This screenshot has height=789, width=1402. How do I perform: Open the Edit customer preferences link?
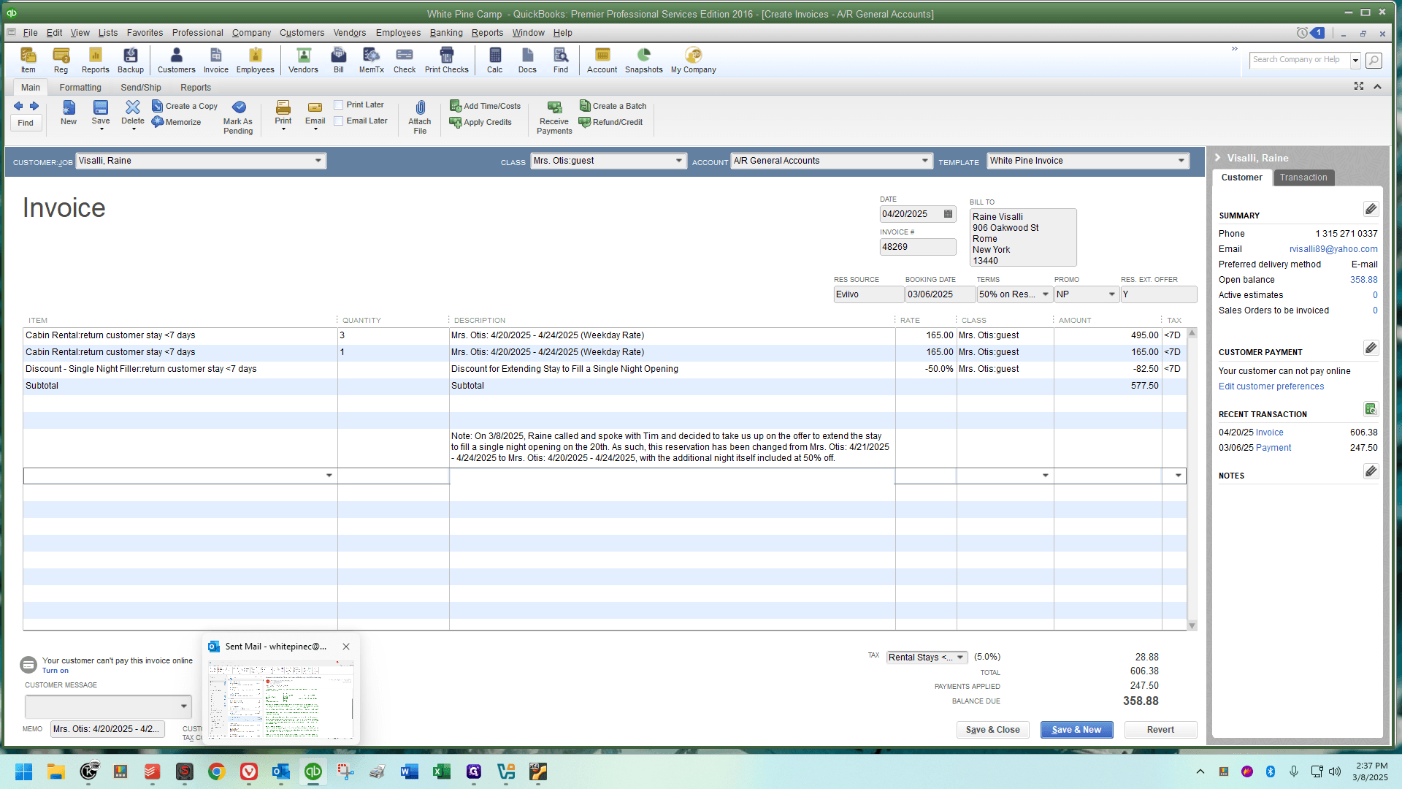click(1271, 386)
